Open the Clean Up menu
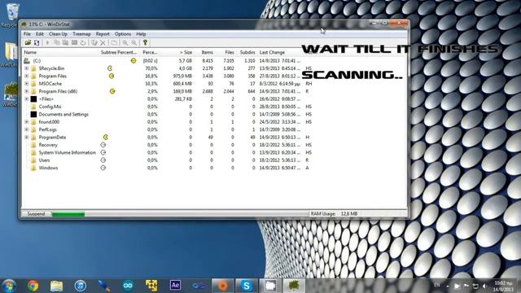The height and width of the screenshot is (293, 521). (x=58, y=34)
